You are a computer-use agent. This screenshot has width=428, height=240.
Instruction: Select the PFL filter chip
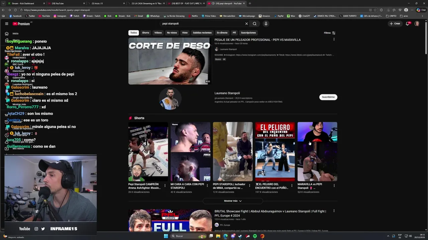[234, 33]
